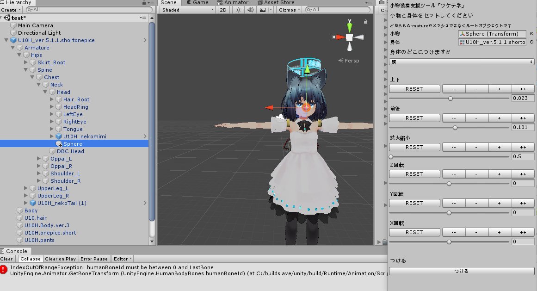Click RESET under 前後
Image resolution: width=537 pixels, height=291 pixels.
click(x=414, y=118)
